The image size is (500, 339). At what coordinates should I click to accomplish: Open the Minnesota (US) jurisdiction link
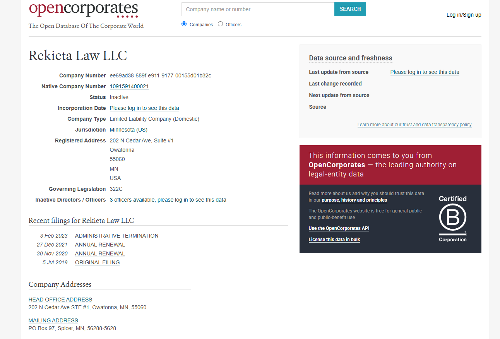click(128, 130)
